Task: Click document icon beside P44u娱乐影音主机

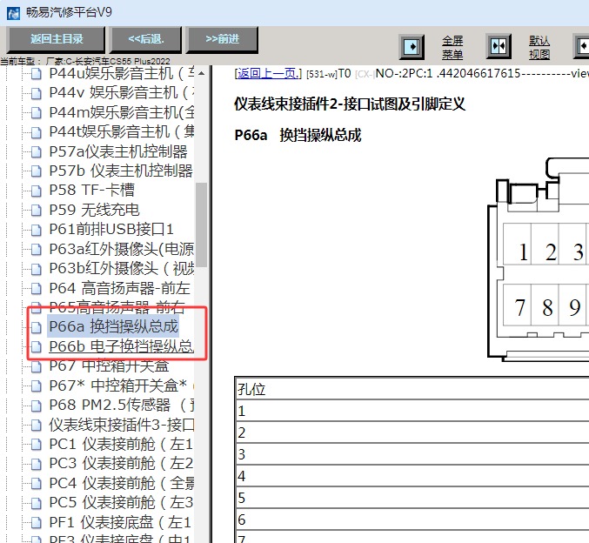Action: click(36, 74)
